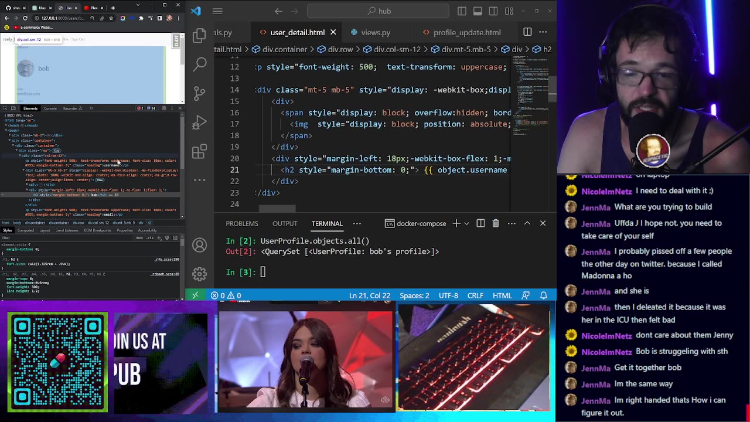Toggle the bottom panel layout icon
Screen dimensions: 750x422
tap(478, 11)
